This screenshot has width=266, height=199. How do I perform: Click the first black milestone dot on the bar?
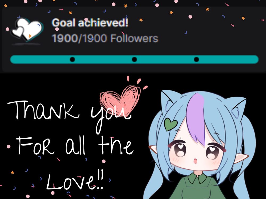(72, 59)
